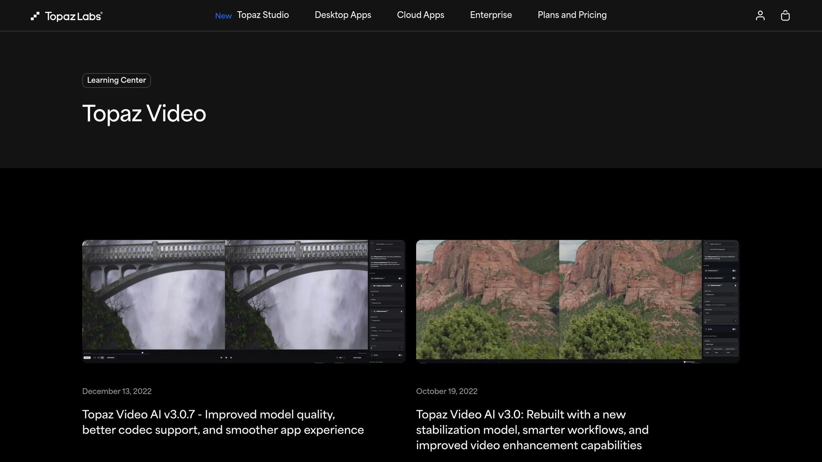Open the Topaz Video AI v3.0.7 article title
The width and height of the screenshot is (822, 462).
(x=223, y=422)
